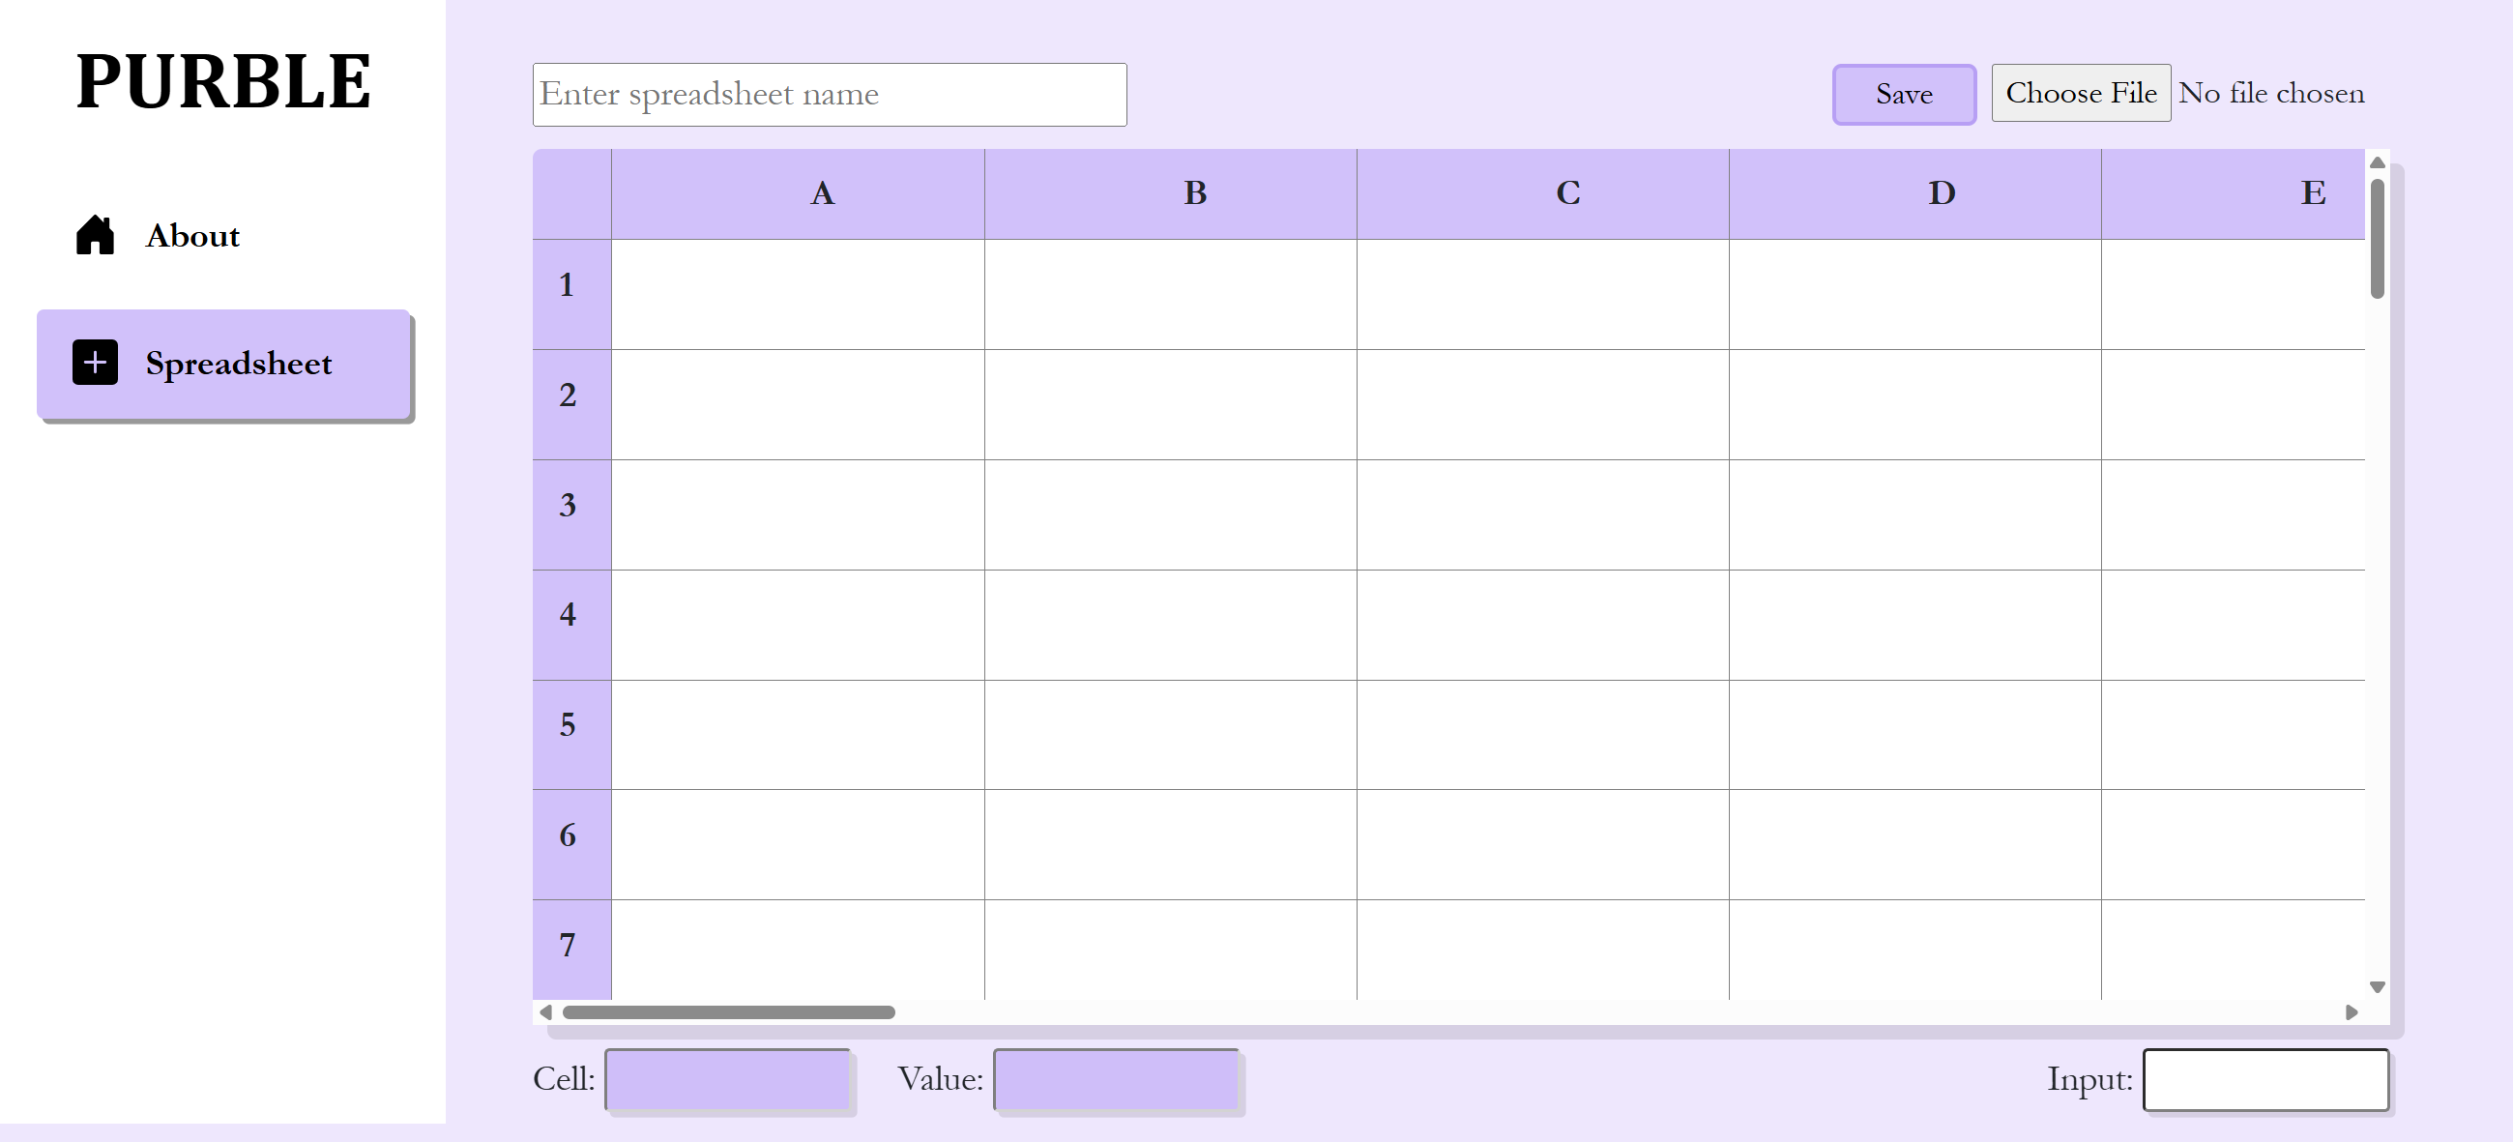Screen dimensions: 2513x1142
Task: Click the scroll down arrow of grid
Action: (2378, 987)
